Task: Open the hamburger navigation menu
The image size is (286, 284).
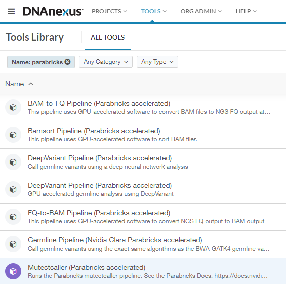Action: click(11, 11)
